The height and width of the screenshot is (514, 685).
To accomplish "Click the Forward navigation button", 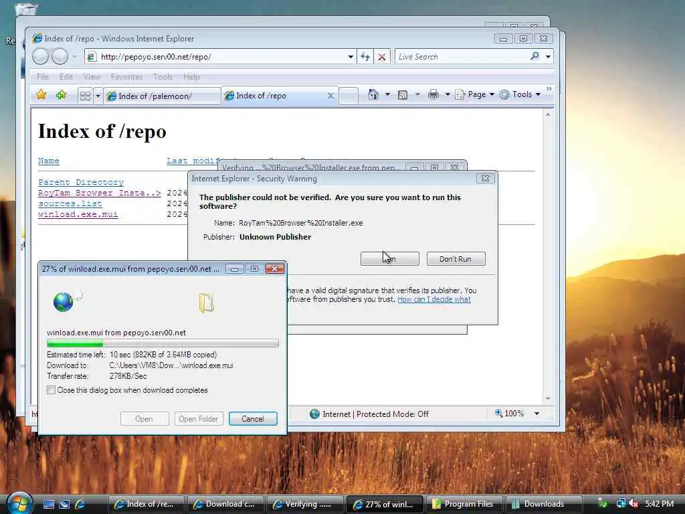I will coord(60,56).
